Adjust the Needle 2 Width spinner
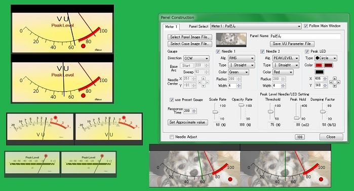Screen dimensions: 354x191 [x=283, y=86]
